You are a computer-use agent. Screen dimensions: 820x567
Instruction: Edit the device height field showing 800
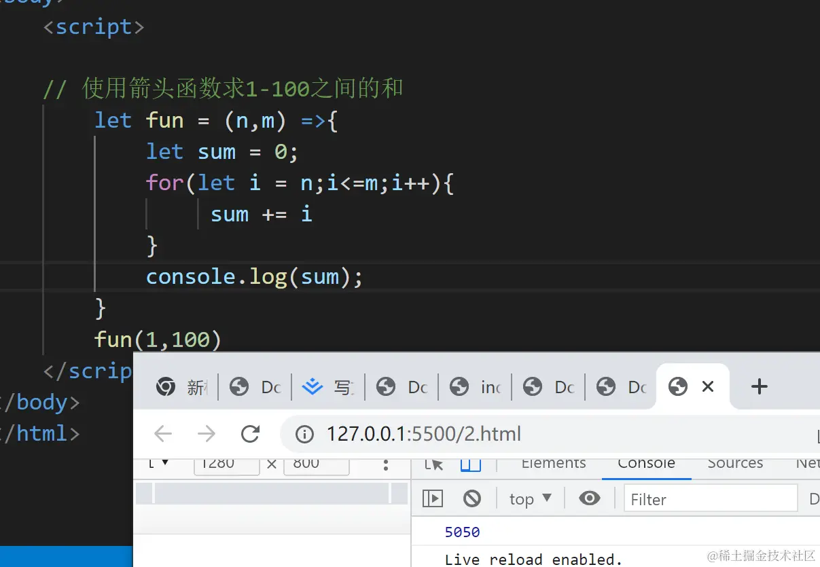tap(317, 465)
